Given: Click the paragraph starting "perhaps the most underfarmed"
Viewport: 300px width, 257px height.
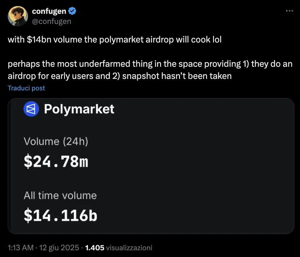Looking at the screenshot, I should (150, 64).
